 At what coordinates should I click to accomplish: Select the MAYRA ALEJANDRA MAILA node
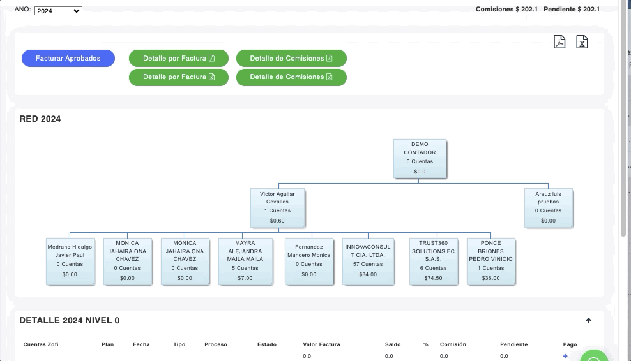tap(245, 260)
